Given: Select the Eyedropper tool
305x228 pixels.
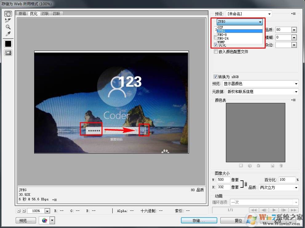Looking at the screenshot, I should coord(8,33).
